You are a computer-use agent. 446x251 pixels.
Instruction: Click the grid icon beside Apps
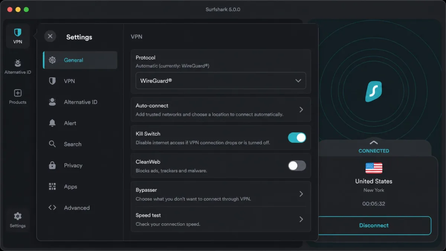point(52,186)
